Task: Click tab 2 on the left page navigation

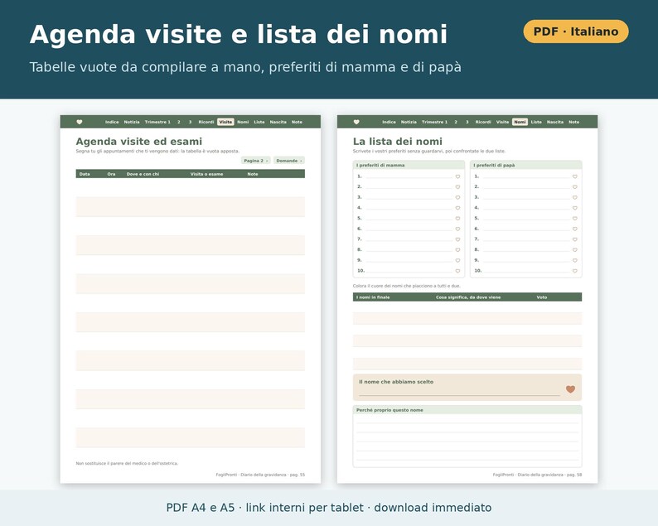Action: pyautogui.click(x=179, y=122)
